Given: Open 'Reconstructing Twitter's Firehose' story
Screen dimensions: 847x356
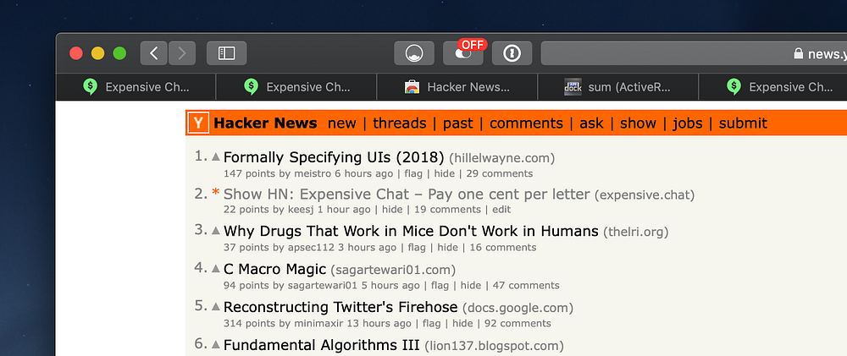Looking at the screenshot, I should coord(340,307).
